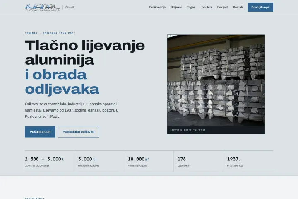298x199 pixels.
Task: Click the "Godišnja proizvodnja" label
Action: pyautogui.click(x=37, y=166)
